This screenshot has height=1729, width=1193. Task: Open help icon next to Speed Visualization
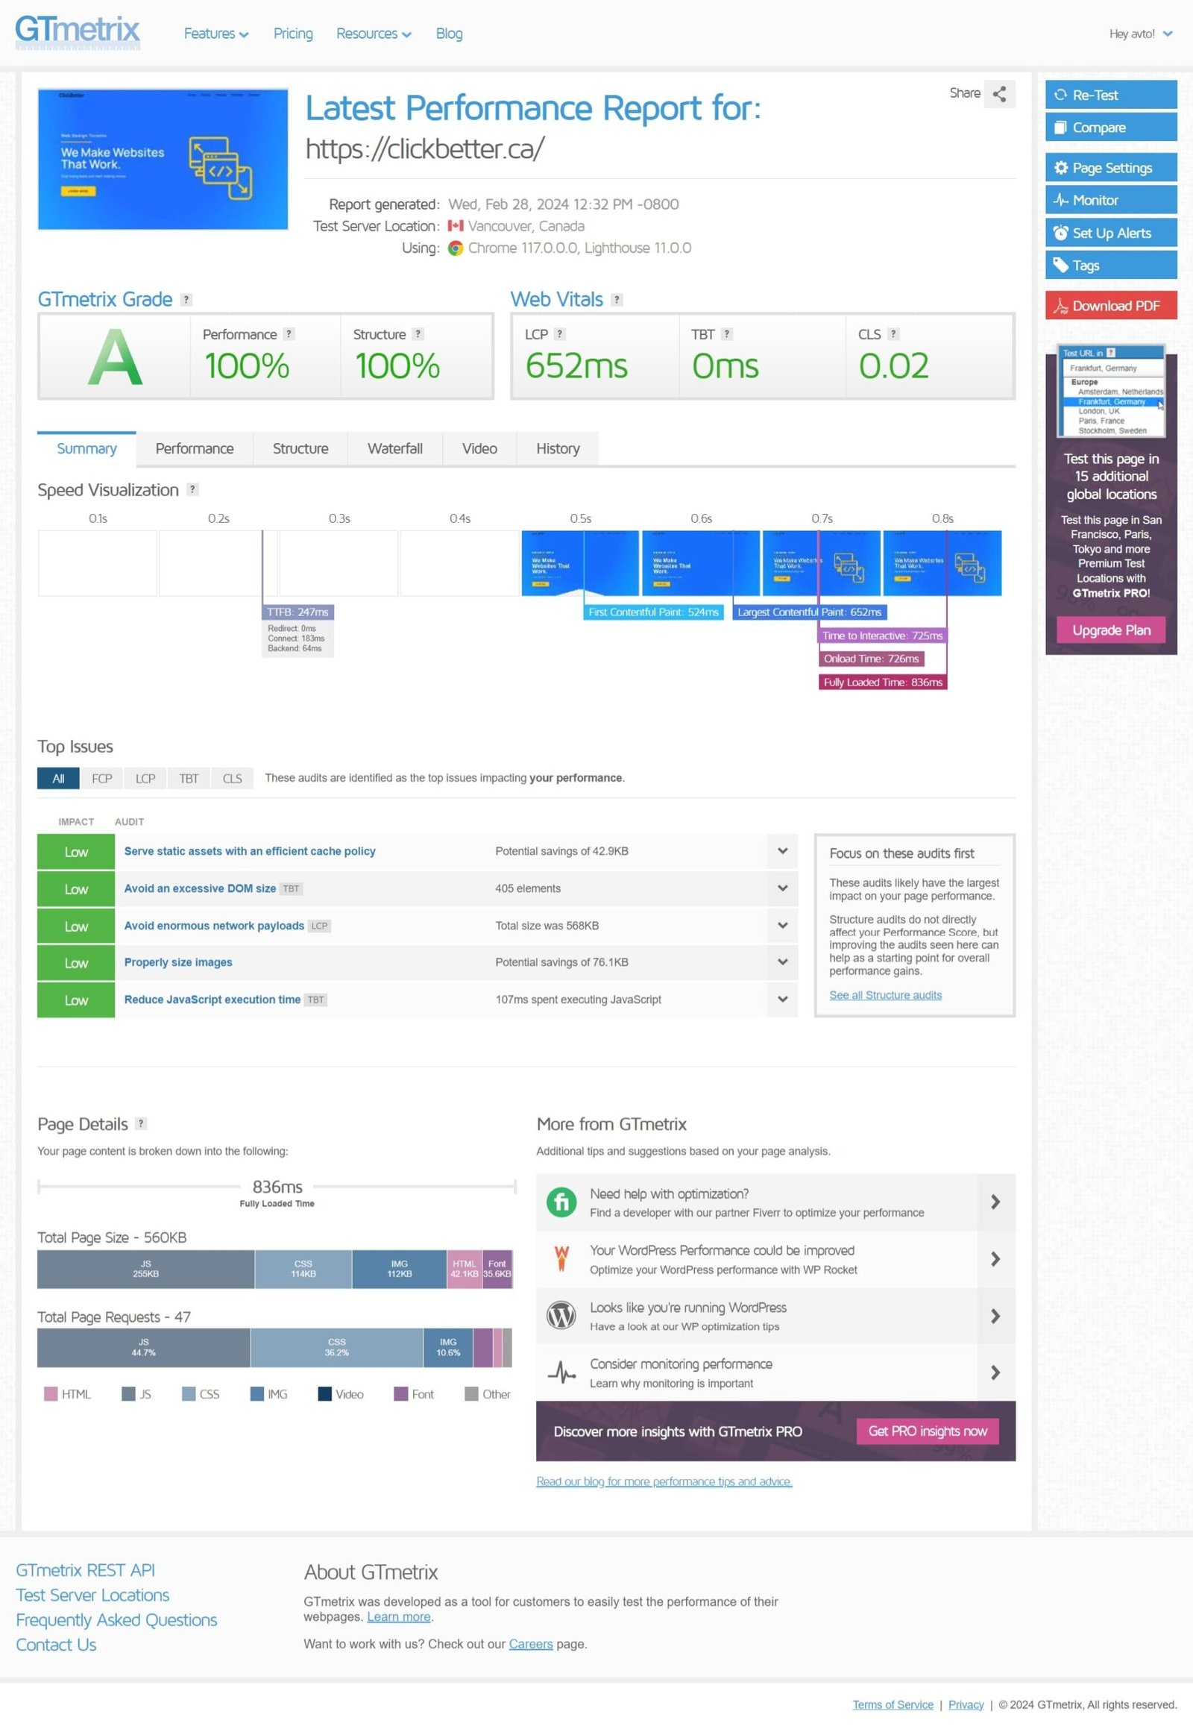192,490
